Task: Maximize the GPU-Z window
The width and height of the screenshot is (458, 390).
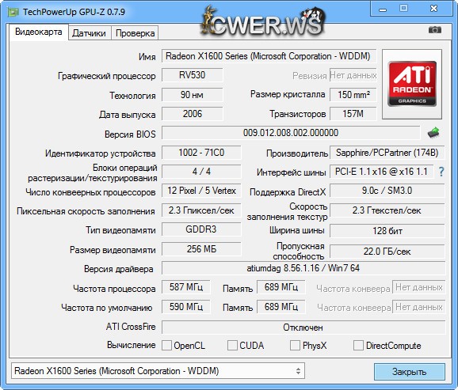Action: click(403, 9)
